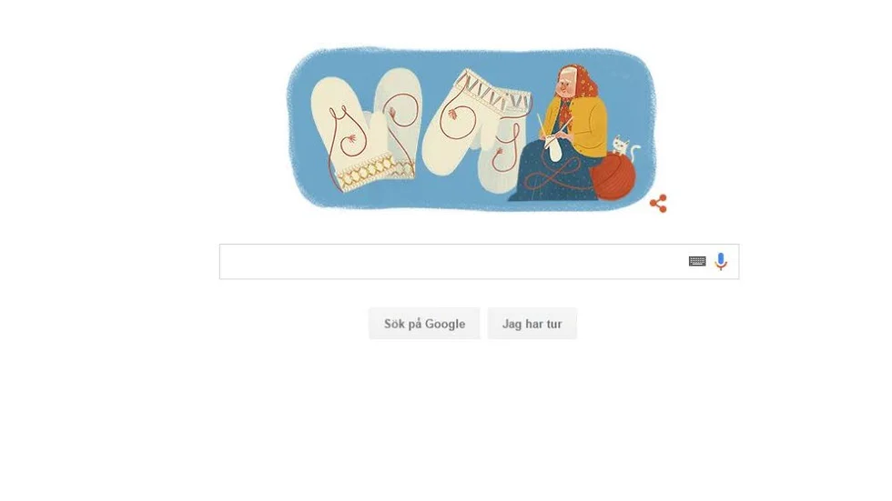Click the red yarn ball in the doodle
The image size is (892, 501).
[613, 176]
